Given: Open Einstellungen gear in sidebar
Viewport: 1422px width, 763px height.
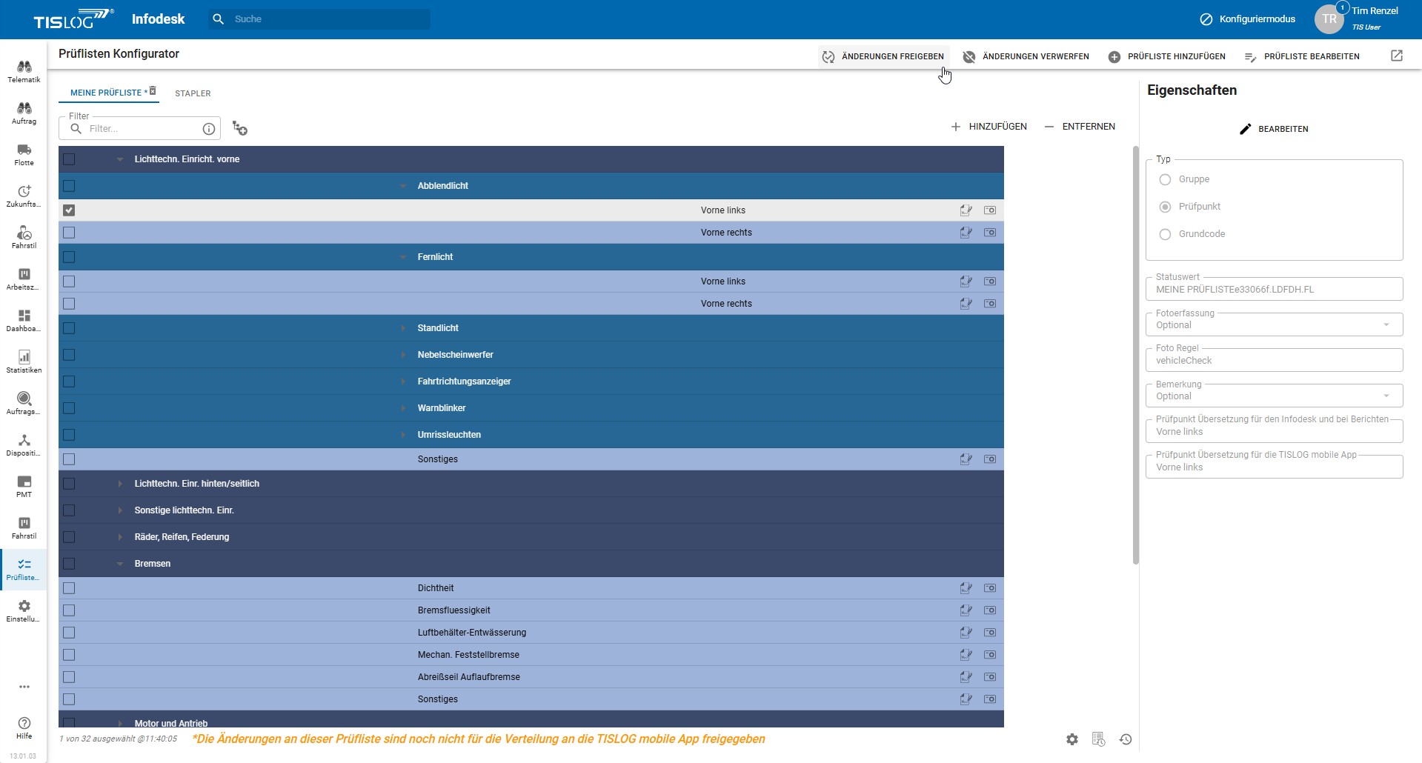Looking at the screenshot, I should pyautogui.click(x=24, y=611).
